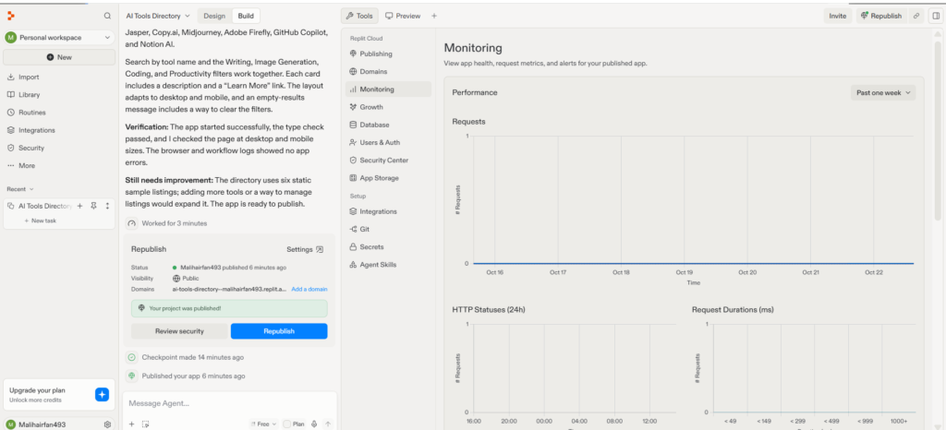Switch to the Build mode tab
Image resolution: width=946 pixels, height=430 pixels.
[246, 16]
